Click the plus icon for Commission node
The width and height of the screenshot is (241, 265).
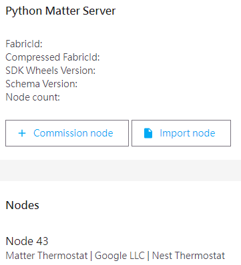(x=22, y=133)
